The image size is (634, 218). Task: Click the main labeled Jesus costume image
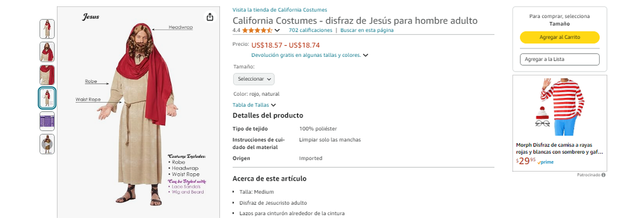pos(139,112)
